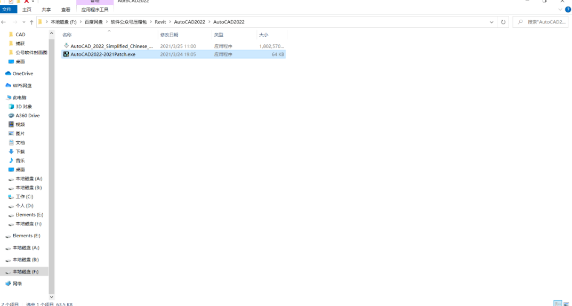Select 软件公众号压缩包 in the address breadcrumb
The height and width of the screenshot is (306, 572).
pyautogui.click(x=129, y=22)
